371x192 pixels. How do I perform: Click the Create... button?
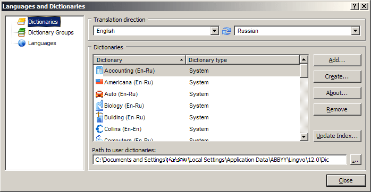pos(337,76)
